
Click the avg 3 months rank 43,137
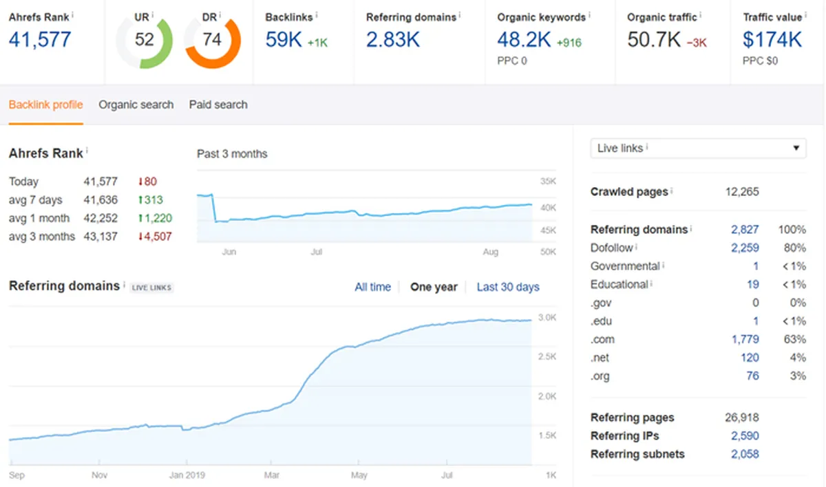click(x=100, y=237)
